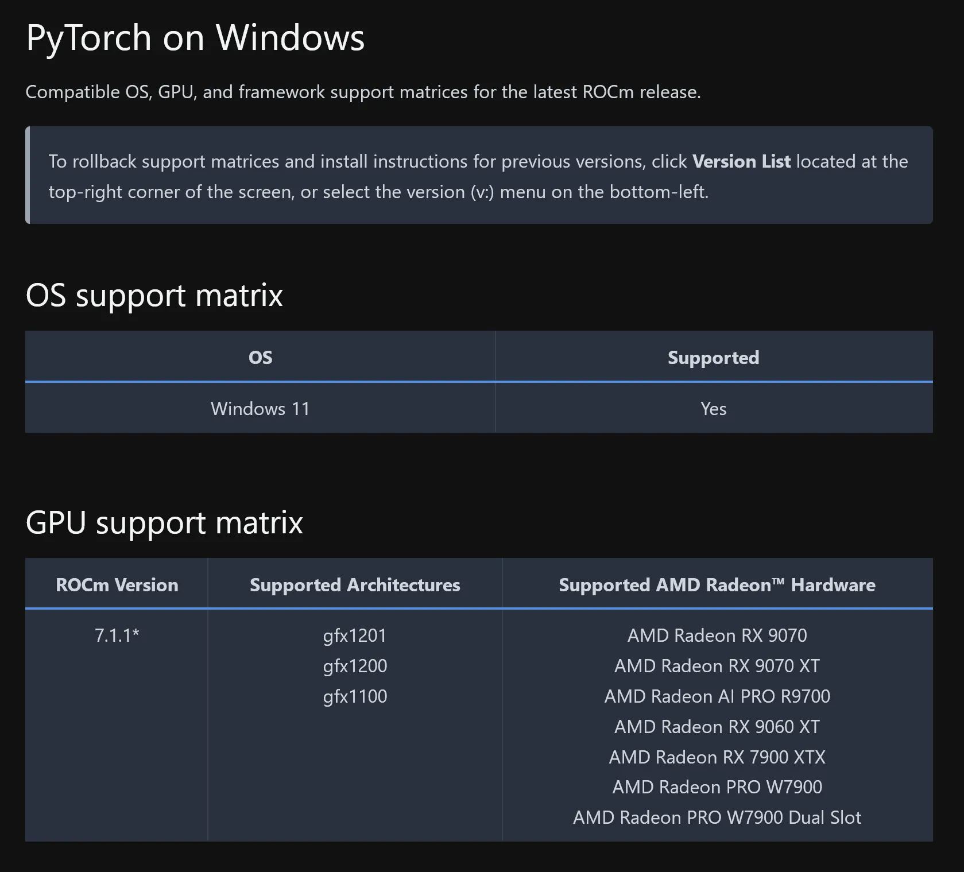
Task: Click the Supported AMD Radeon Hardware header
Action: [717, 585]
